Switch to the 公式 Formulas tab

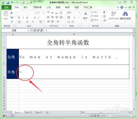click(49, 7)
